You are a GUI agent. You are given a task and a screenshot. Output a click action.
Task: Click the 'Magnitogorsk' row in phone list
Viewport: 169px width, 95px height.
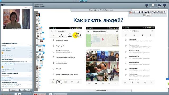(65, 46)
